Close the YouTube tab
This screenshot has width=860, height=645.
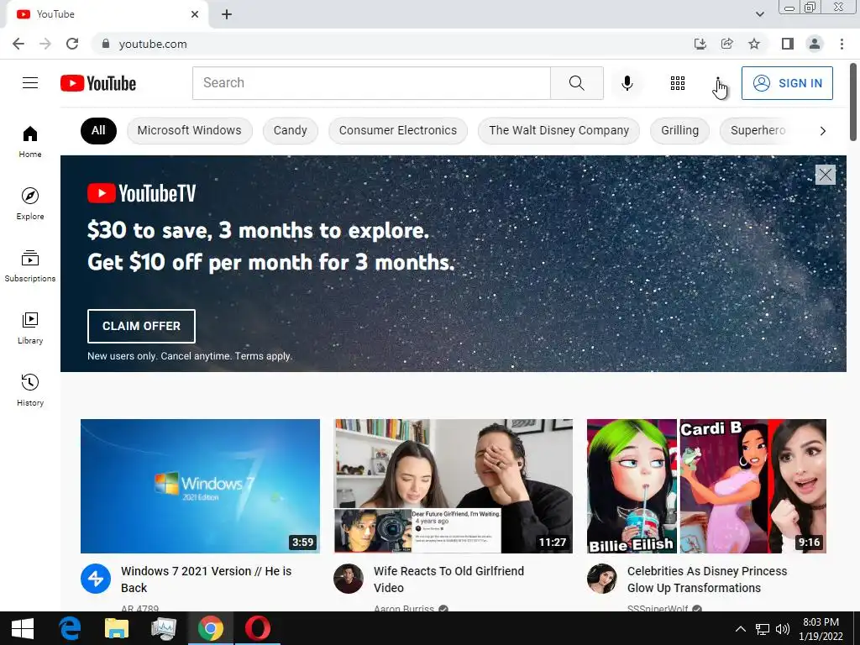tap(195, 14)
